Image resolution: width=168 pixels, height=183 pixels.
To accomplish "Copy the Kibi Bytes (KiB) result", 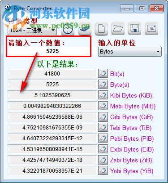I will click(103, 95).
